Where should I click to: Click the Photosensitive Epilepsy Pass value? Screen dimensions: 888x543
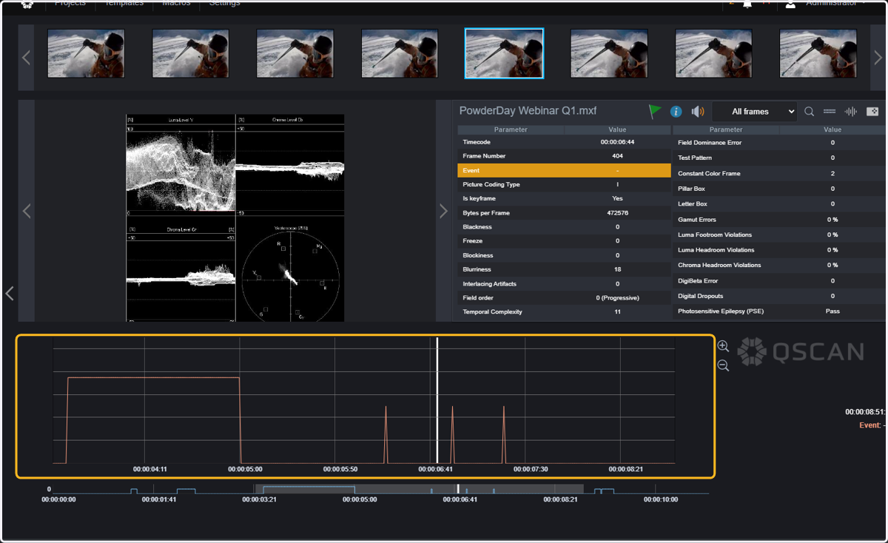pyautogui.click(x=832, y=311)
